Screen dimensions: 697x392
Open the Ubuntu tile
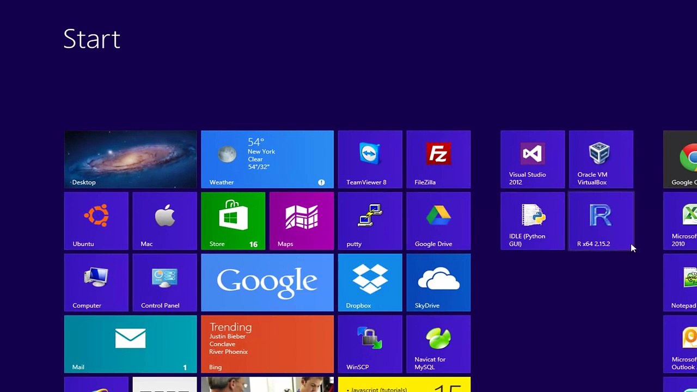point(96,221)
